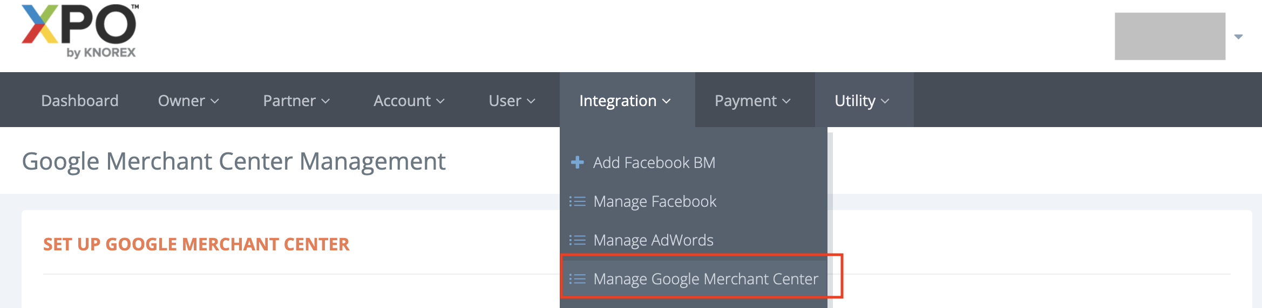The image size is (1262, 308).
Task: Click the list icon beside Manage Facebook
Action: (577, 201)
